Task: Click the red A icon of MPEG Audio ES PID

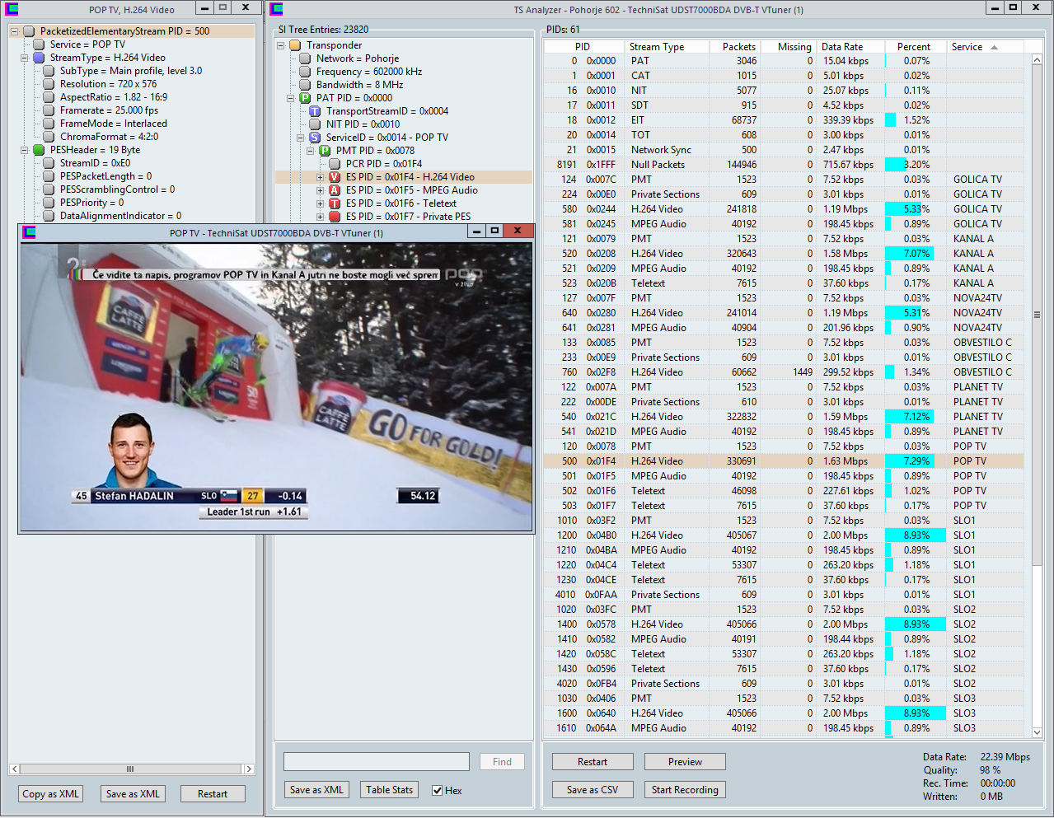Action: tap(335, 190)
